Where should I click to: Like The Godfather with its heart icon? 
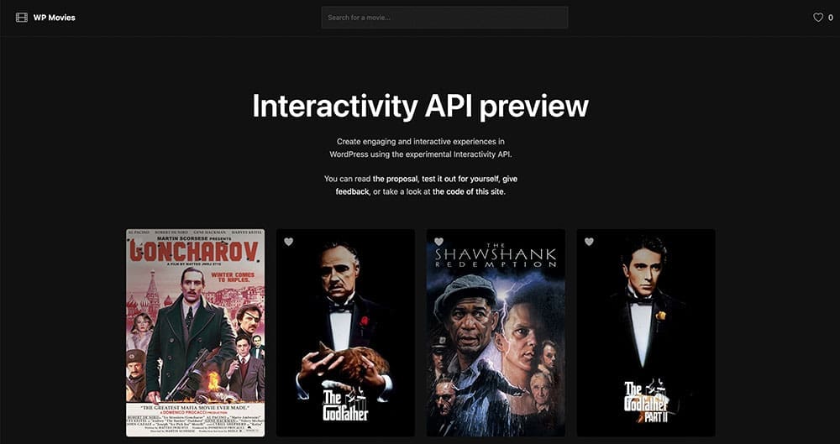289,242
